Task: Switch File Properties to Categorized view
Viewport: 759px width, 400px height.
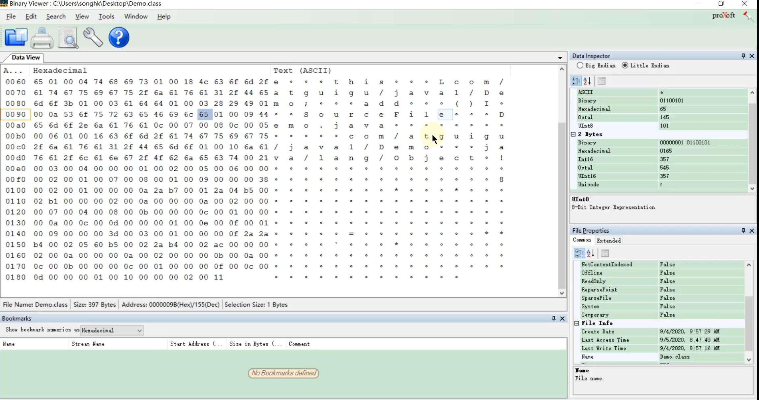Action: [579, 253]
